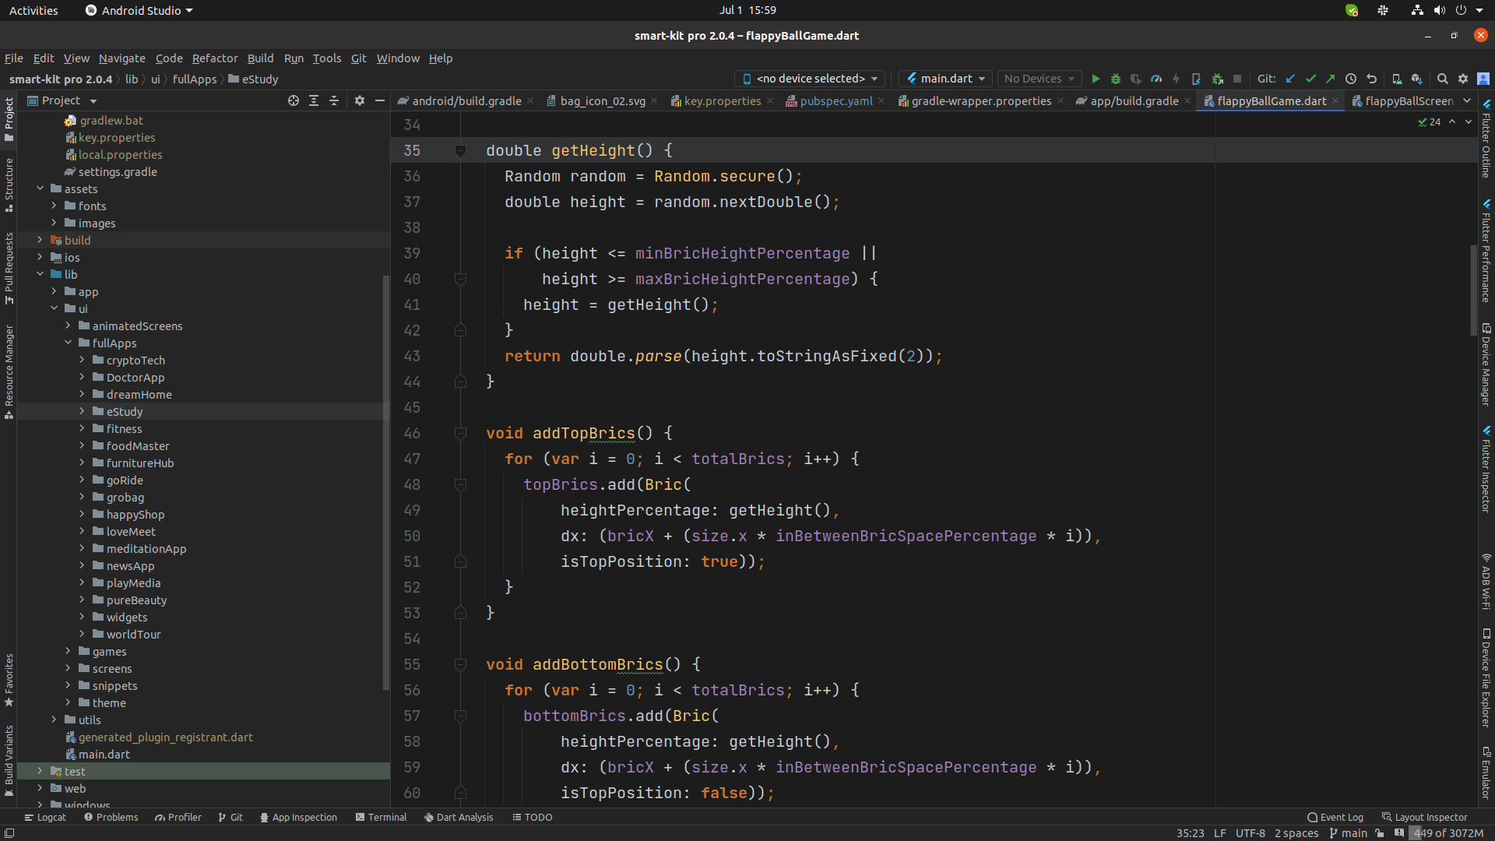Open the no device selected dropdown
The image size is (1495, 841).
(810, 79)
